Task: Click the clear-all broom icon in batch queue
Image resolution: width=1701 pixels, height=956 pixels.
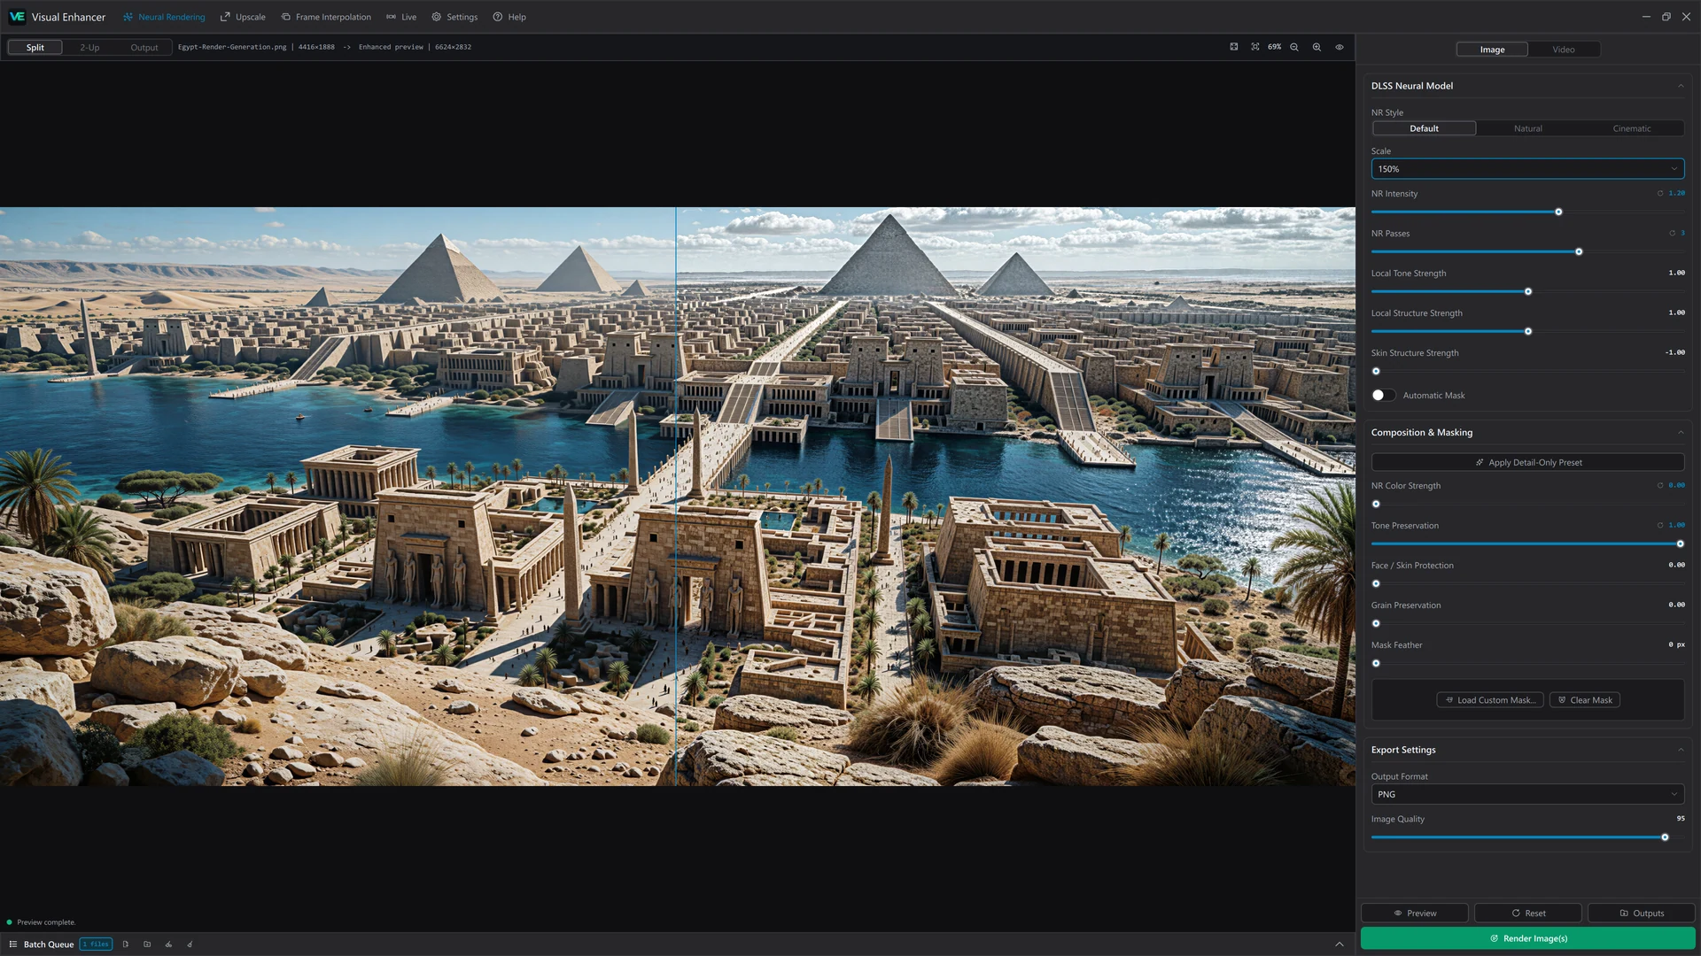Action: click(190, 944)
